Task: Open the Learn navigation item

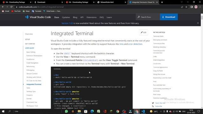Action: tap(109, 17)
